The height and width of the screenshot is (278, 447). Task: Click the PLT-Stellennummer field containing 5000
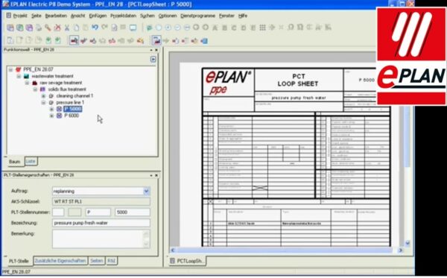(x=133, y=212)
